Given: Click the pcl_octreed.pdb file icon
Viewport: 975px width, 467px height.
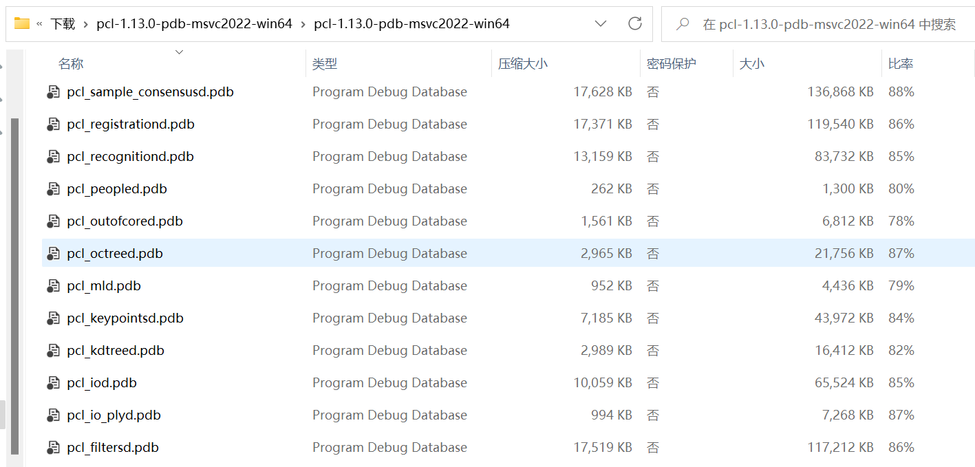Looking at the screenshot, I should click(54, 254).
